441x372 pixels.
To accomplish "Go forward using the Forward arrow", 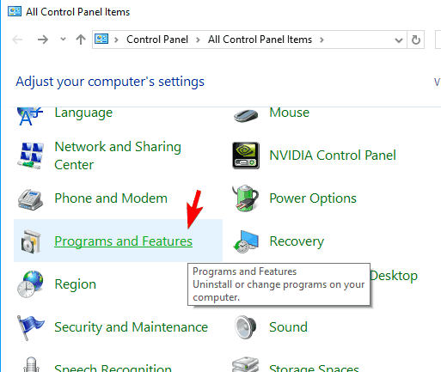I will [x=43, y=40].
